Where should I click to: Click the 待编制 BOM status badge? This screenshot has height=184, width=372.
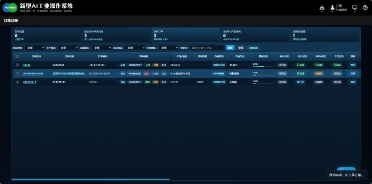click(x=319, y=82)
